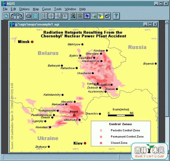Maximize the main AGIS window
170x161 pixels.
point(161,4)
